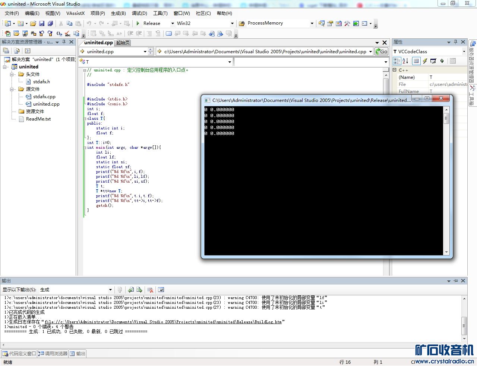Collapse the uninited project tree node
The width and height of the screenshot is (477, 366).
(x=5, y=67)
